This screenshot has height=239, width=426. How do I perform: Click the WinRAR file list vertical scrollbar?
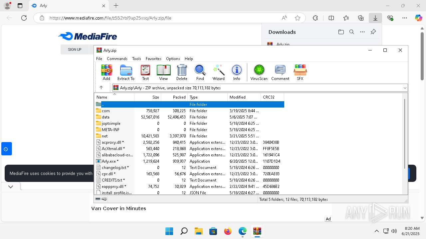405,133
